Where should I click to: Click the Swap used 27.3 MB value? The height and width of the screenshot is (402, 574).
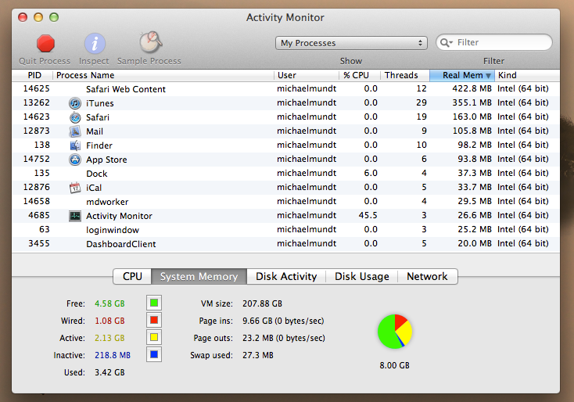(258, 356)
